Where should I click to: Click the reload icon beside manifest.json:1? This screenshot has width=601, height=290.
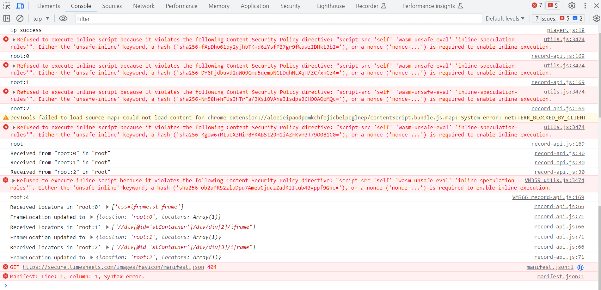(580, 268)
